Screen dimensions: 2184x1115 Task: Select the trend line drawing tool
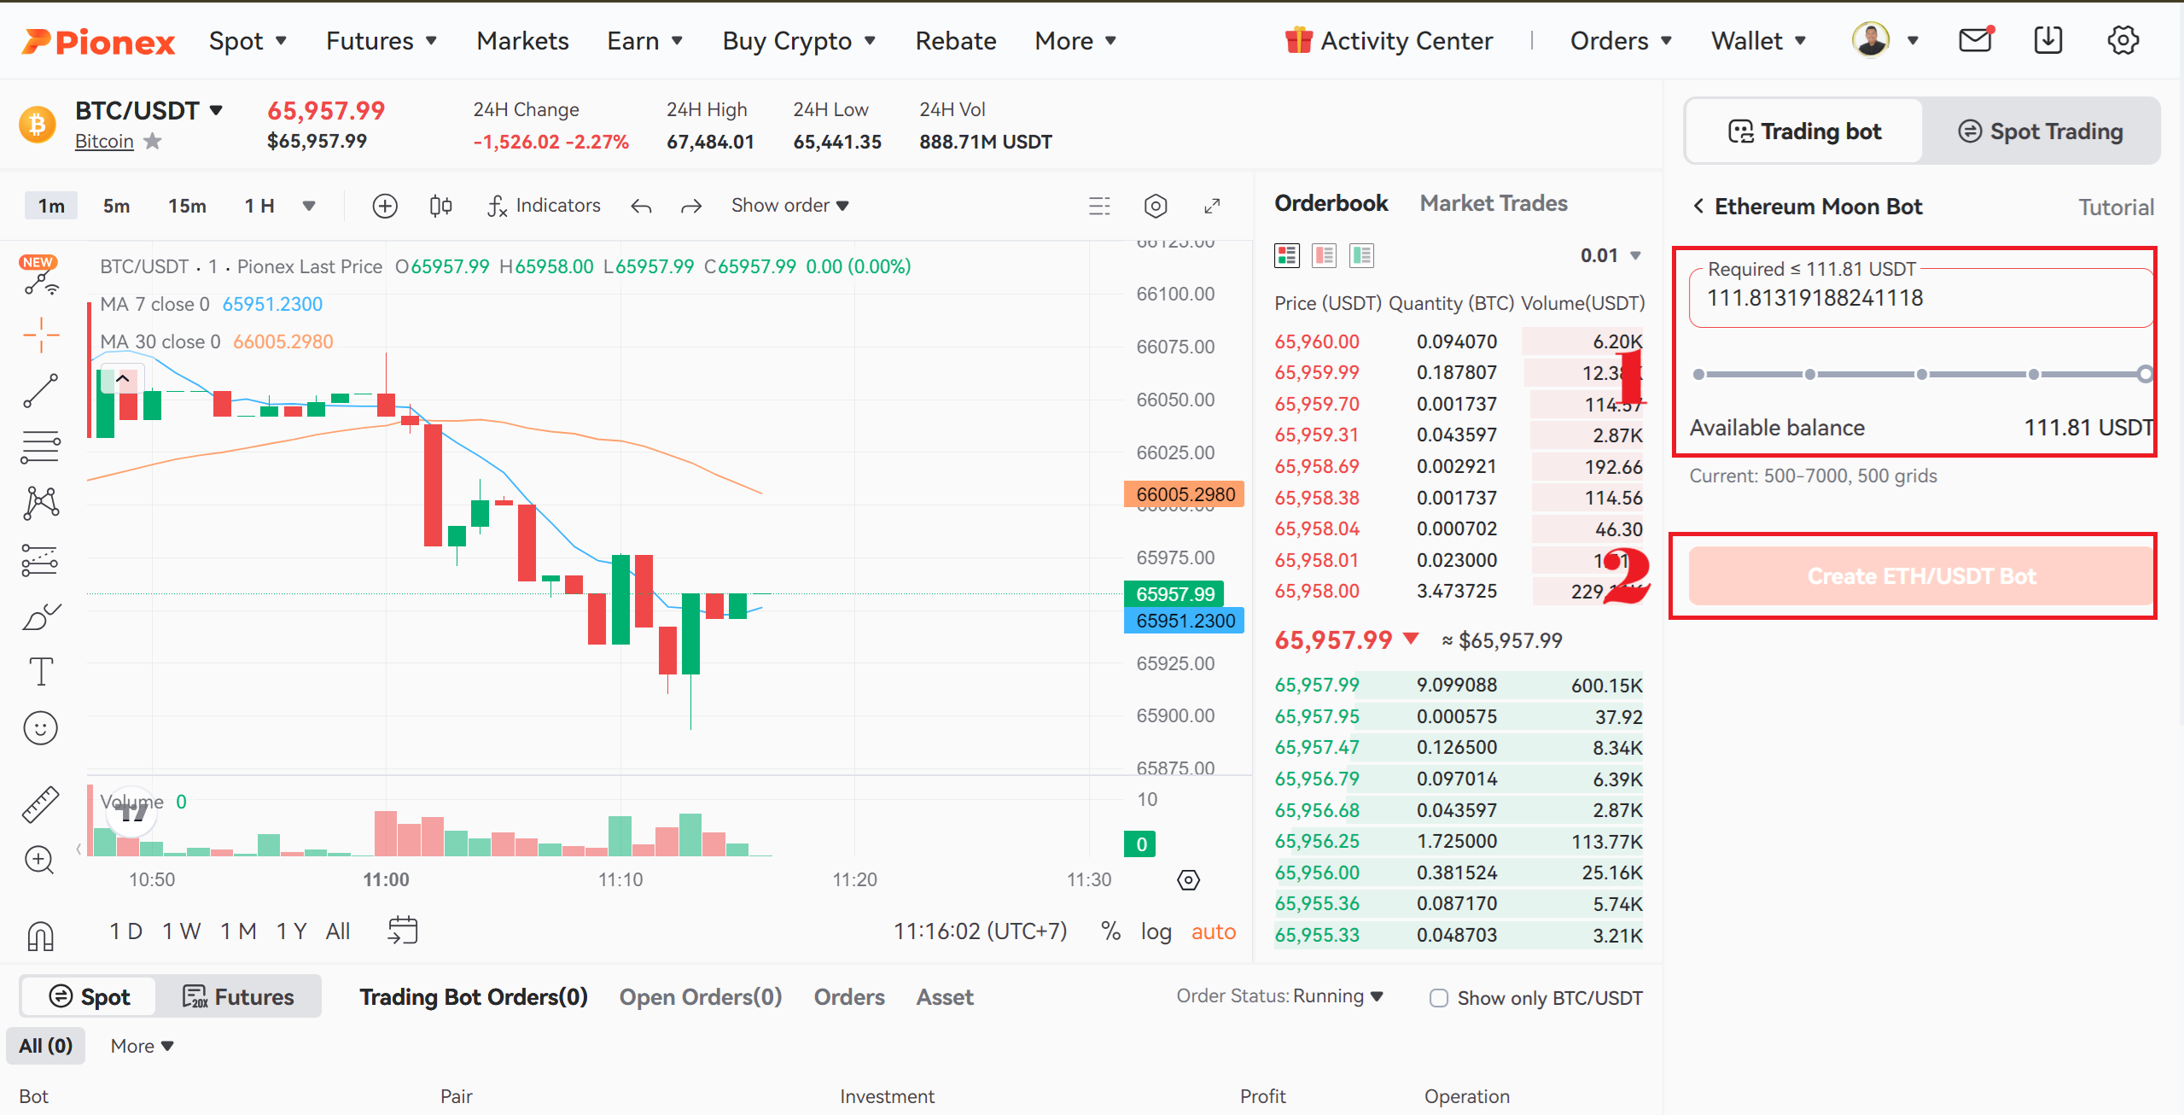(41, 391)
